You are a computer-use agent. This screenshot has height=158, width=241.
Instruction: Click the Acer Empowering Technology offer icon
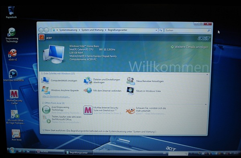(46, 110)
